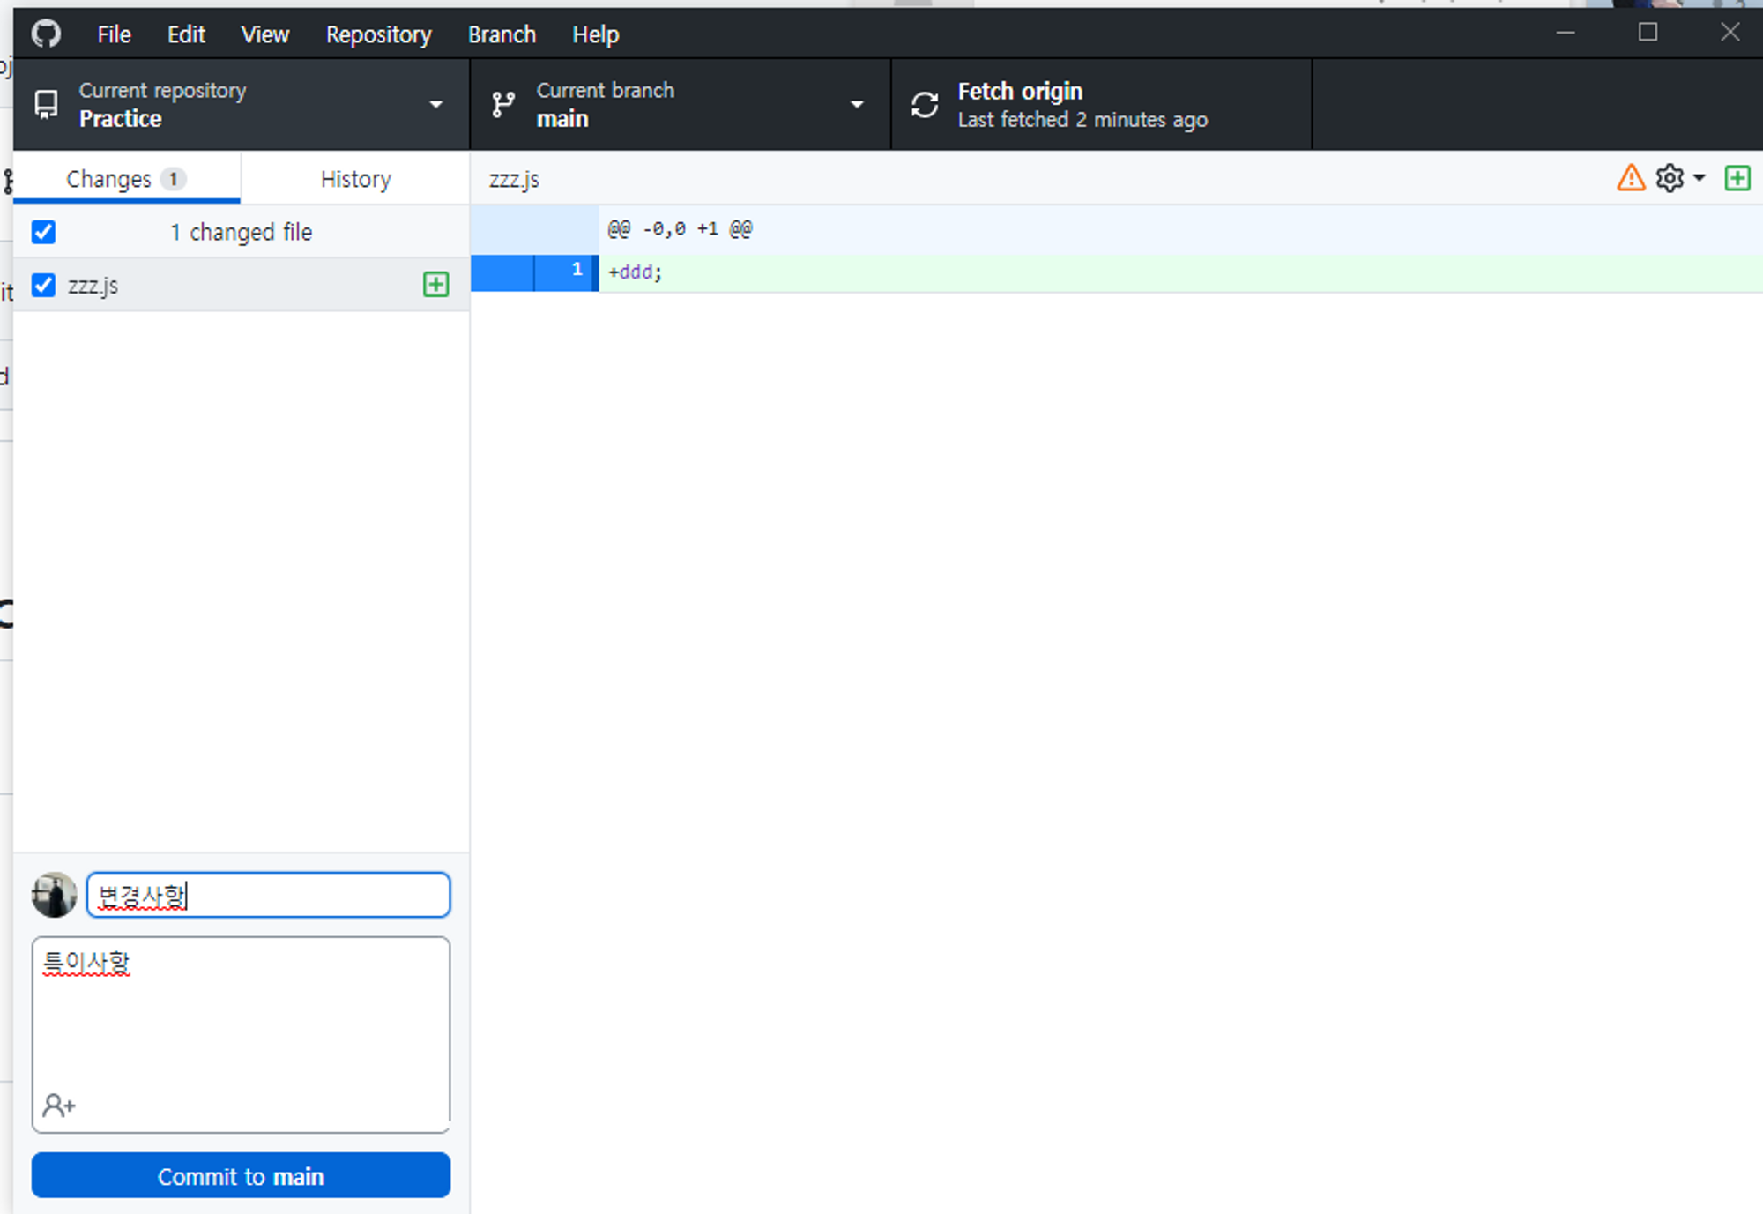
Task: Open the View menu
Action: [x=264, y=34]
